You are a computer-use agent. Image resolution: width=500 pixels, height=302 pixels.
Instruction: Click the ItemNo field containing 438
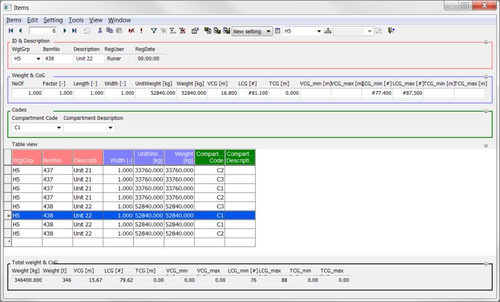click(x=57, y=59)
